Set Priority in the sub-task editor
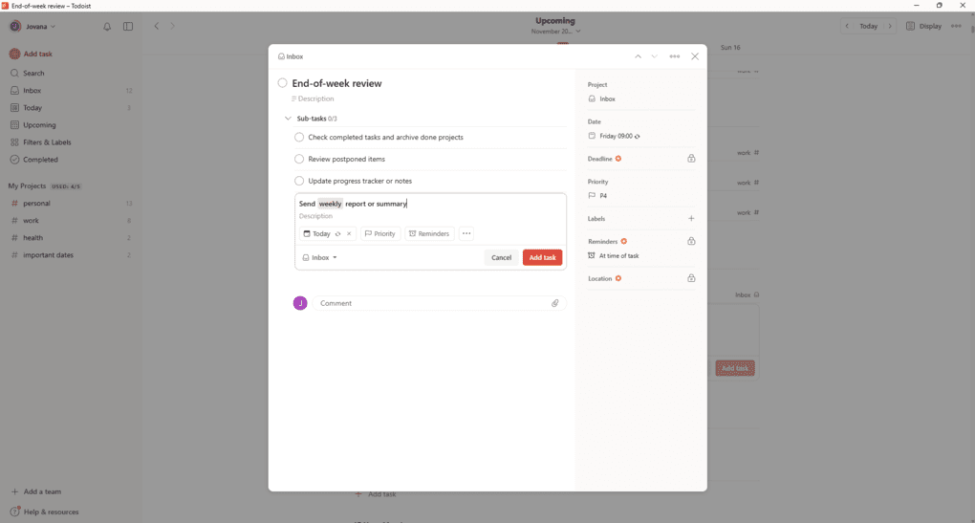The image size is (975, 523). tap(379, 234)
